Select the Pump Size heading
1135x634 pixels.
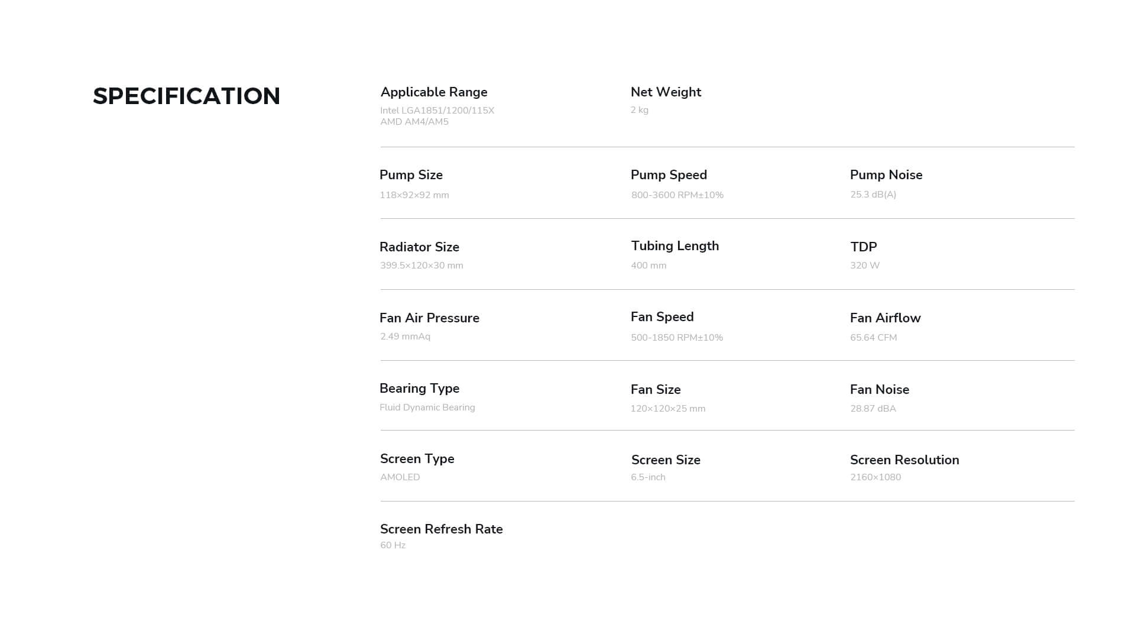point(411,175)
